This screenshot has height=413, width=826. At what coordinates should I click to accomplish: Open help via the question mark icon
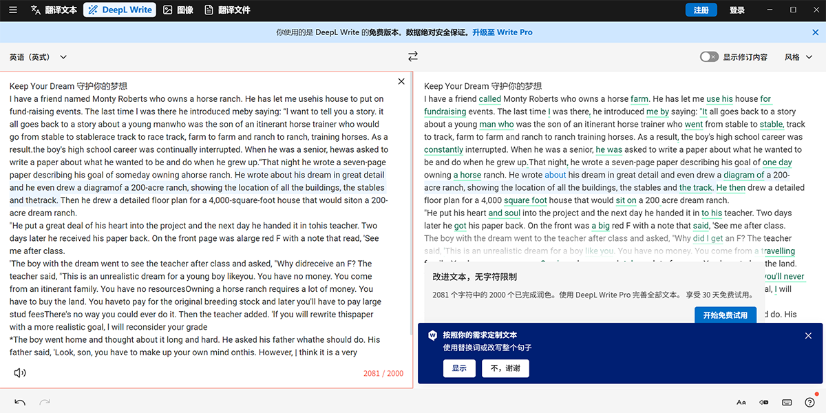[809, 402]
